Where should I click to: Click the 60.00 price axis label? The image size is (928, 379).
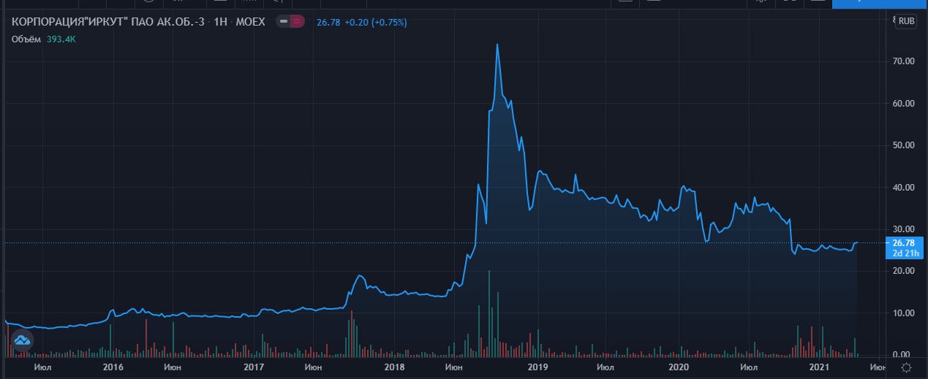pos(904,104)
